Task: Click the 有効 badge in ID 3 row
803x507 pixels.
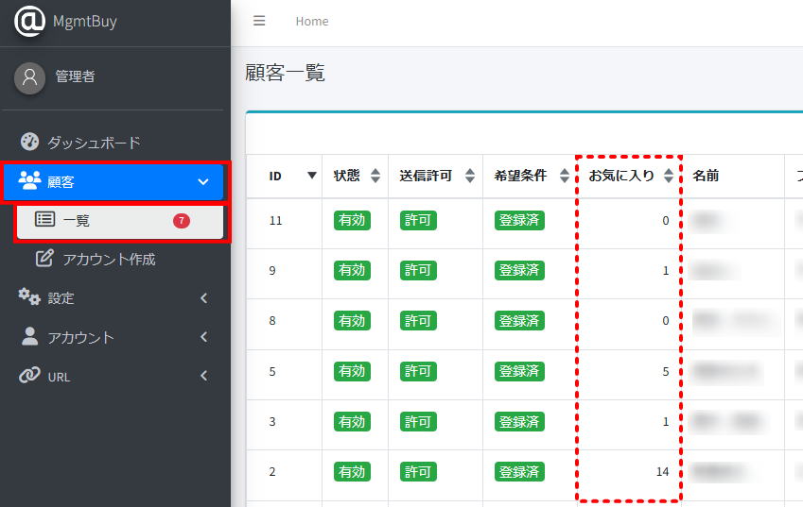Action: click(x=352, y=422)
